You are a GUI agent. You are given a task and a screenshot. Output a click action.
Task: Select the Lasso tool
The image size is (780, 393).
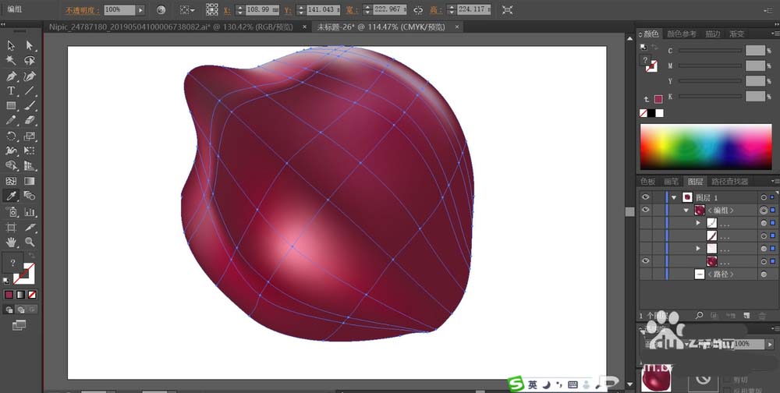pos(30,61)
